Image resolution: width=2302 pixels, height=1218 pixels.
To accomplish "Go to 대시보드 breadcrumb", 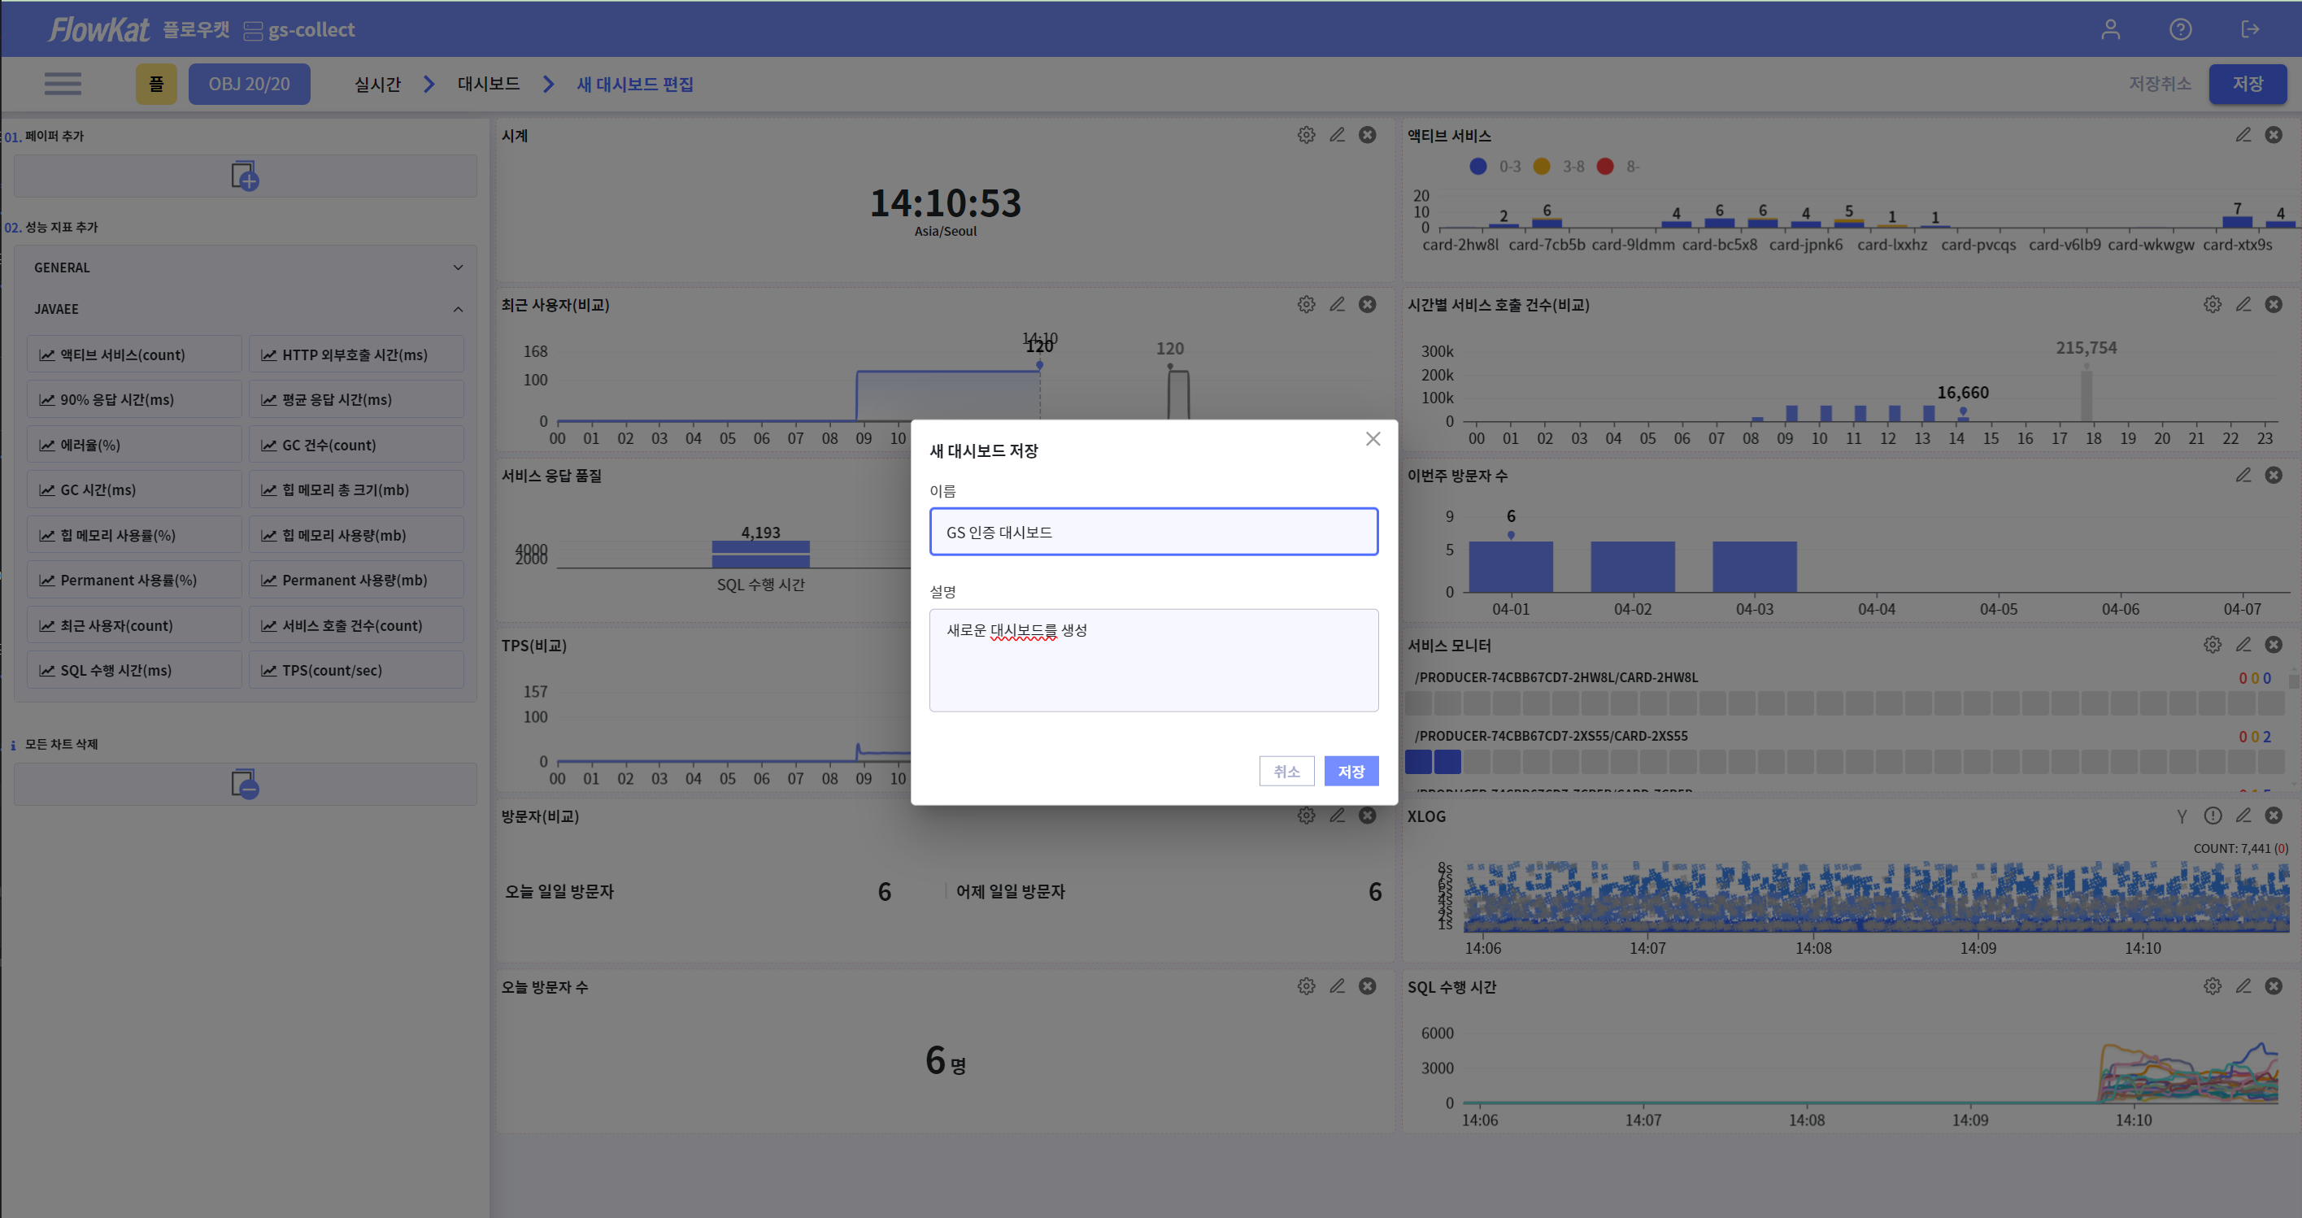I will 488,84.
